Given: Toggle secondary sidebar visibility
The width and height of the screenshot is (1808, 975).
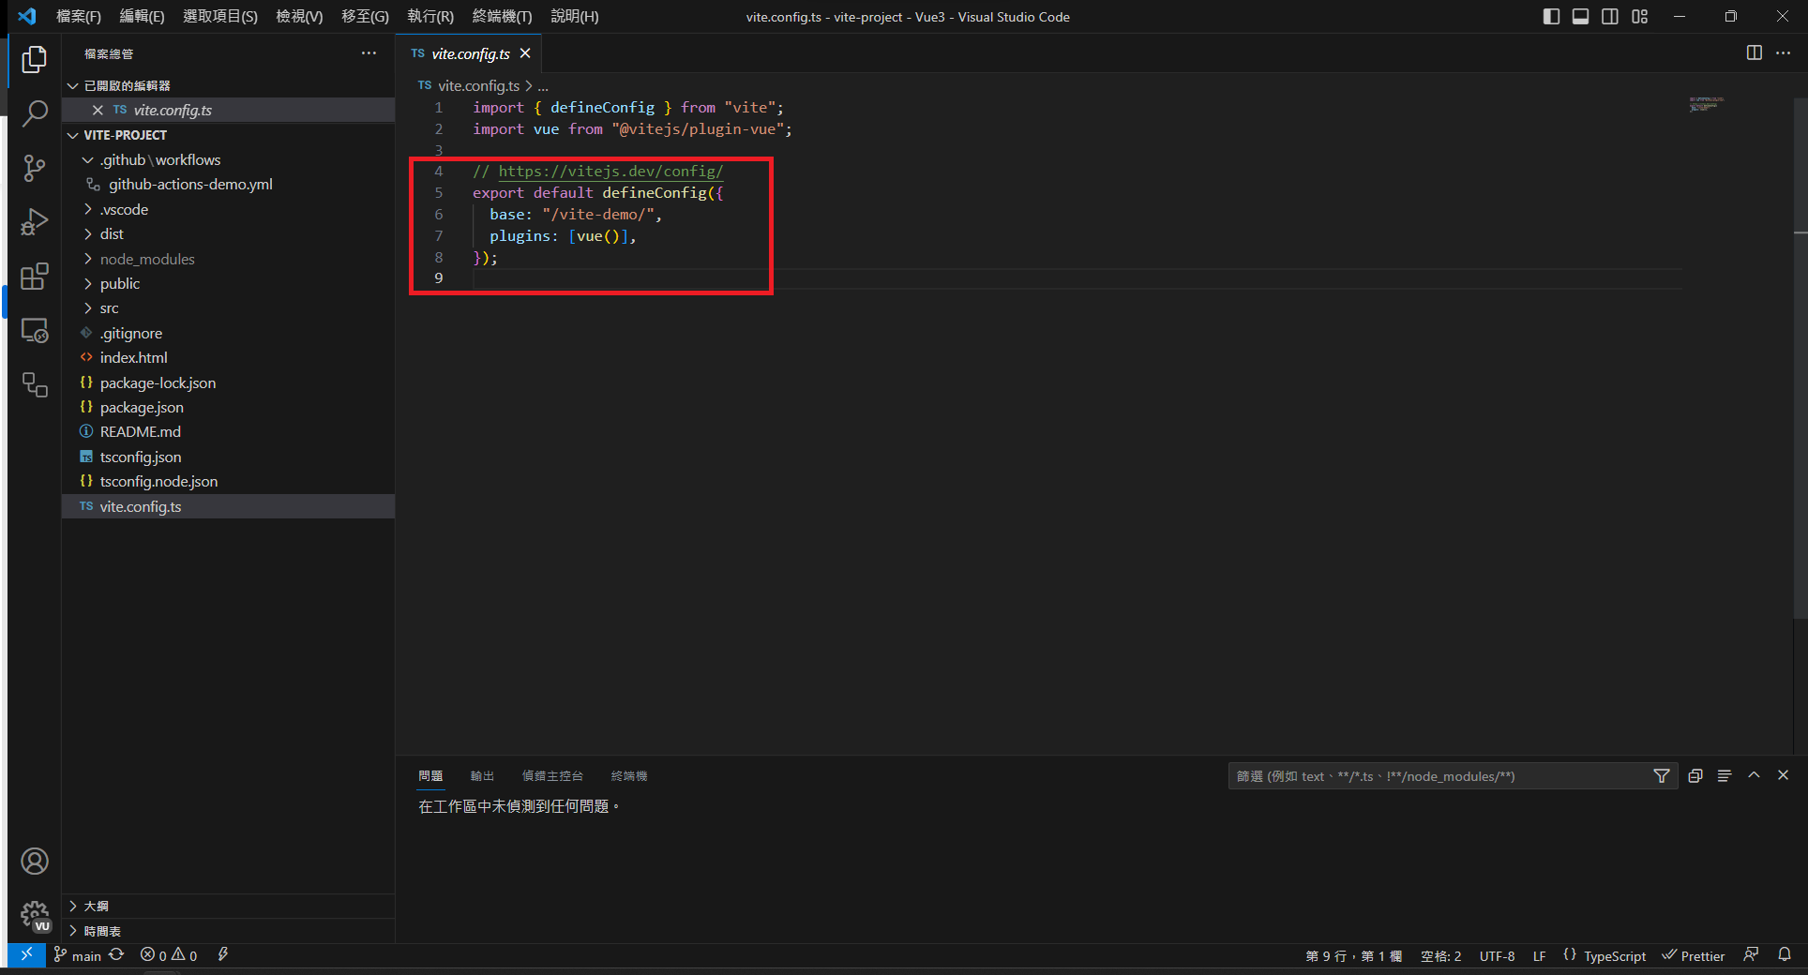Looking at the screenshot, I should 1610,17.
